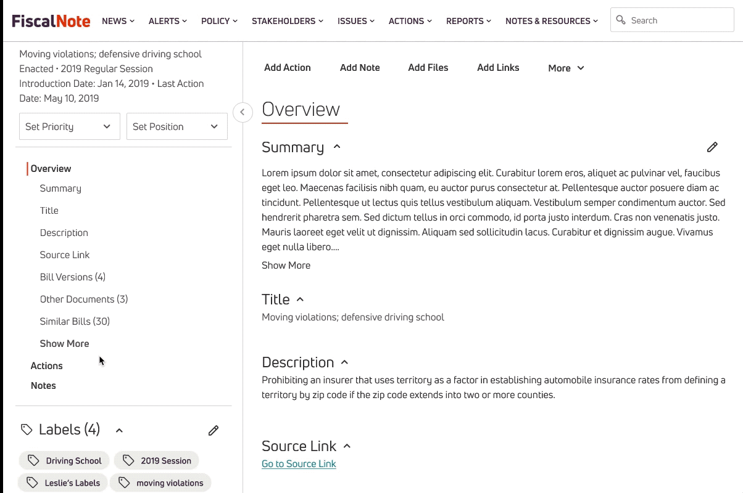The height and width of the screenshot is (493, 743).
Task: Jump to Description in sidebar
Action: tap(64, 233)
